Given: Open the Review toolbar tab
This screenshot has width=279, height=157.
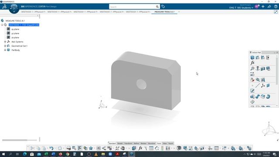Looking at the screenshot, I should point(143,143).
